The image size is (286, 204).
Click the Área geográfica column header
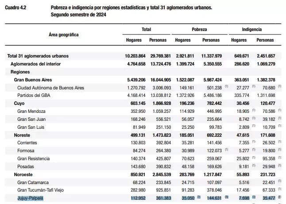tap(64, 35)
